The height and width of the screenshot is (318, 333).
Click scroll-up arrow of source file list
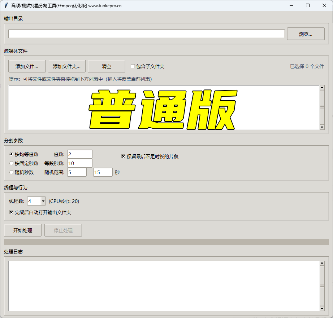tap(322, 88)
